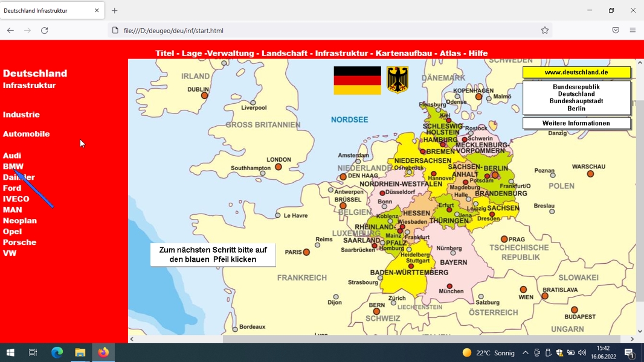644x362 pixels.
Task: Open the Firefox hamburger menu
Action: point(633,30)
